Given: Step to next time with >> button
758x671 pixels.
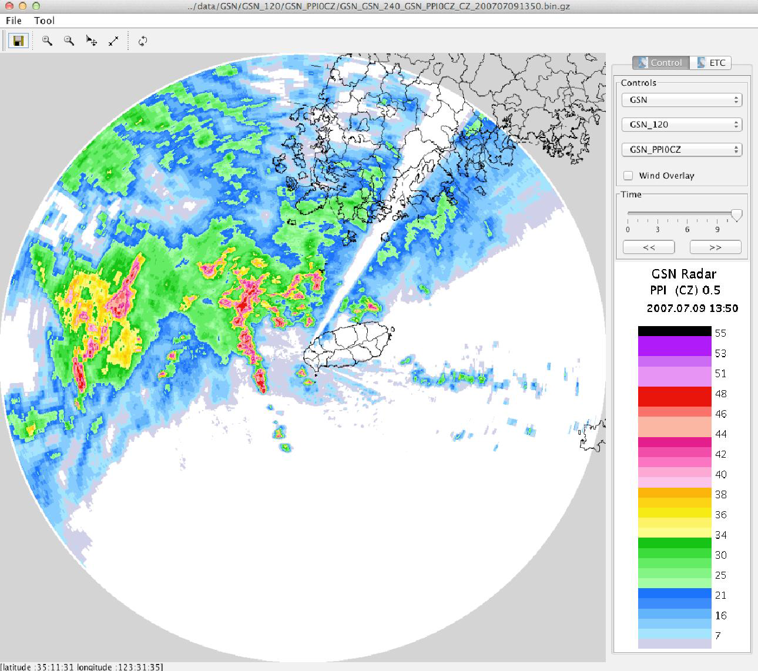Looking at the screenshot, I should pos(715,247).
